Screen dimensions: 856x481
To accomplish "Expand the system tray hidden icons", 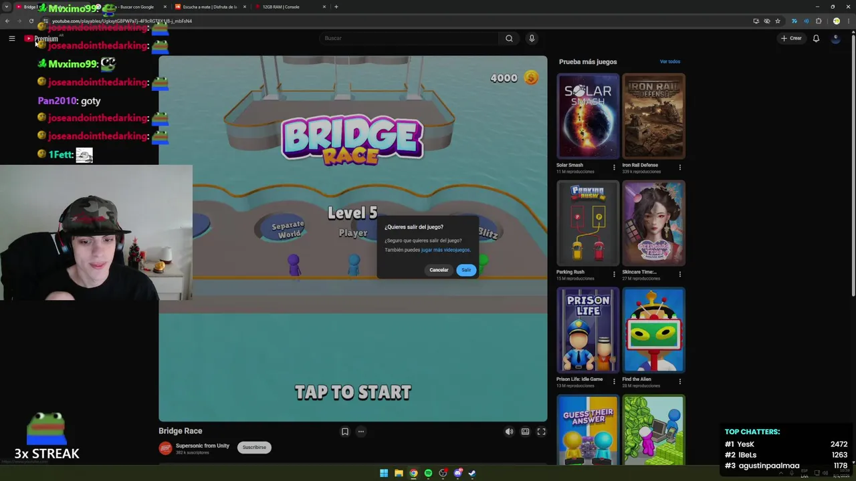I will tap(780, 473).
